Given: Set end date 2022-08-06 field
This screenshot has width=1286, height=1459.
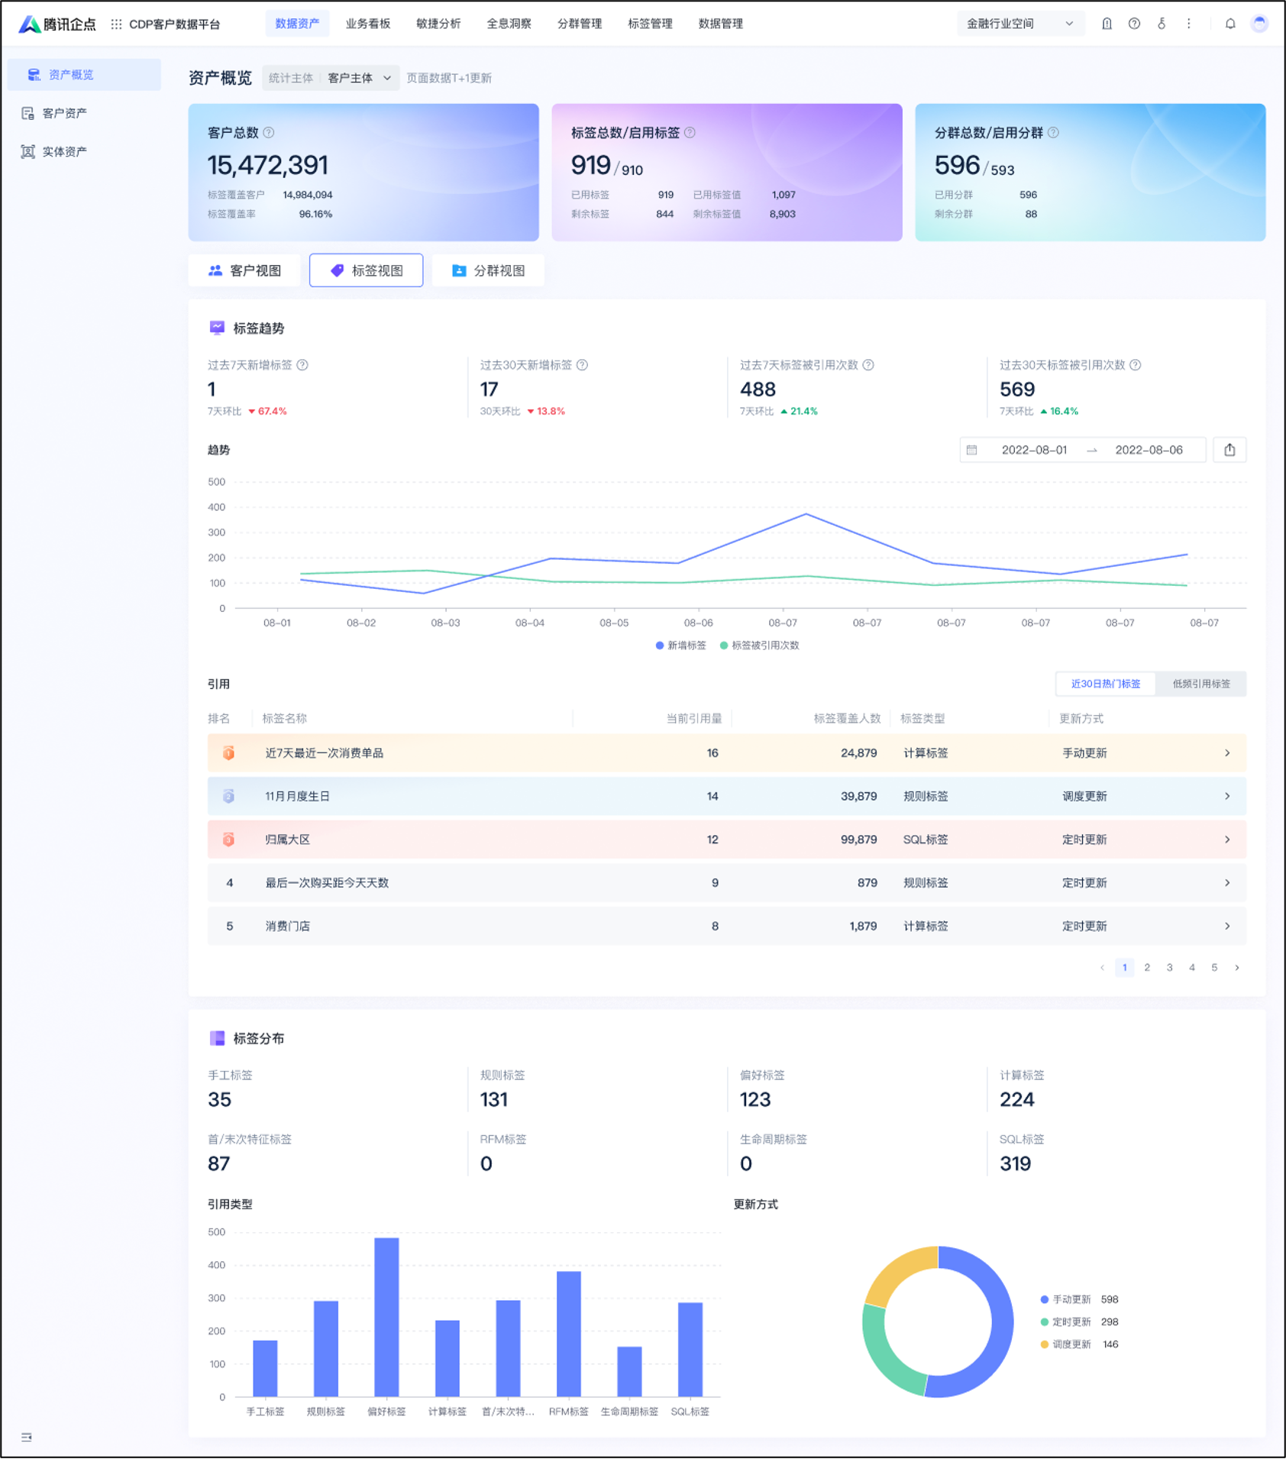Looking at the screenshot, I should (x=1149, y=450).
